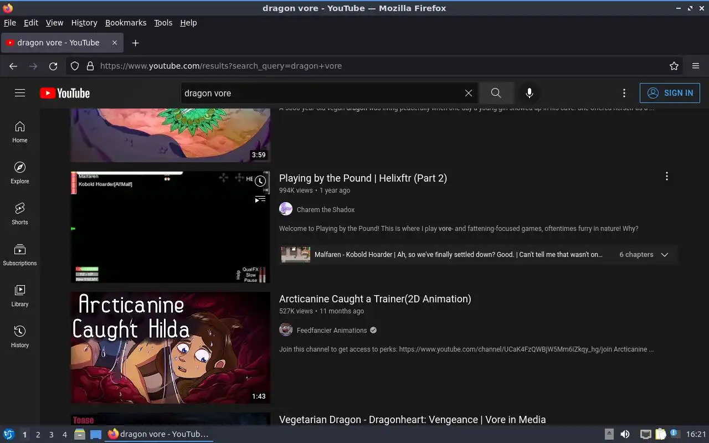Open the Edit menu
Viewport: 709px width, 443px height.
click(31, 23)
